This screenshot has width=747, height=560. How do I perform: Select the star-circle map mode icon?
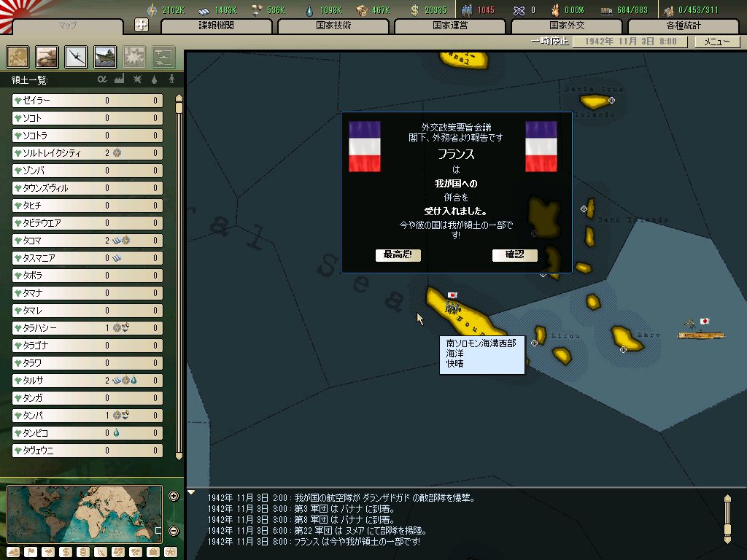171,552
